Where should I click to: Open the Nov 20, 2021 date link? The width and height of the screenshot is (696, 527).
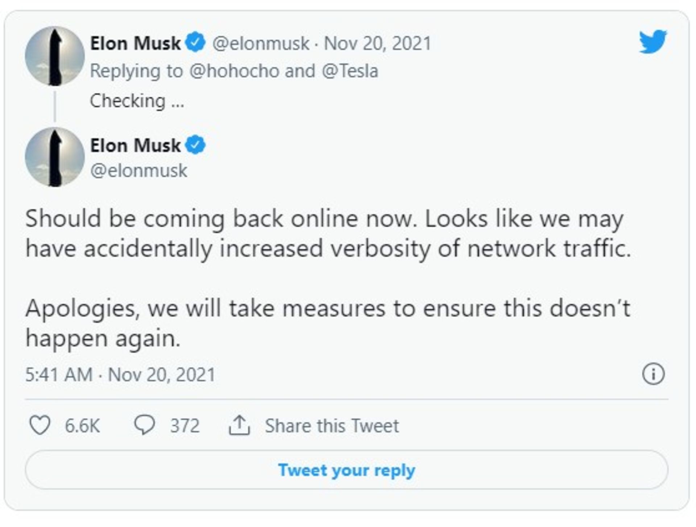[377, 43]
